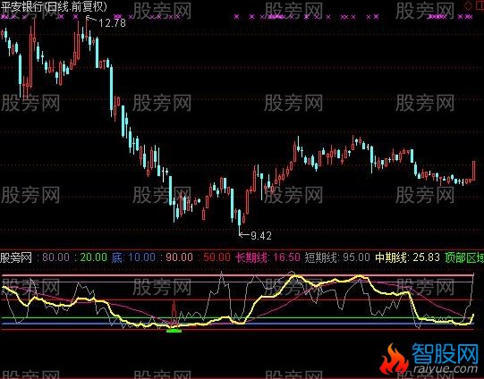Click the 80.00 legend value
484x379 pixels.
click(55, 257)
